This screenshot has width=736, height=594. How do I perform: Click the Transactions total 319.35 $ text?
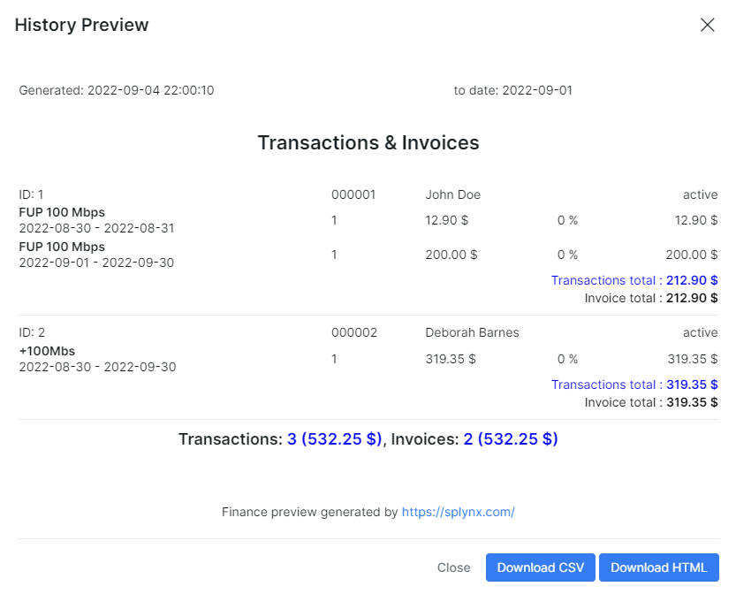pos(634,385)
